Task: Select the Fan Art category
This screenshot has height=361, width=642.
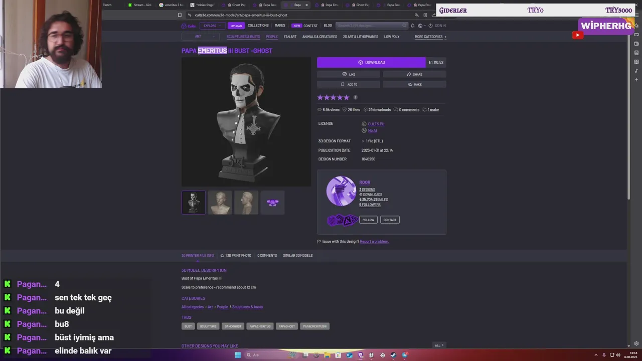Action: (290, 37)
